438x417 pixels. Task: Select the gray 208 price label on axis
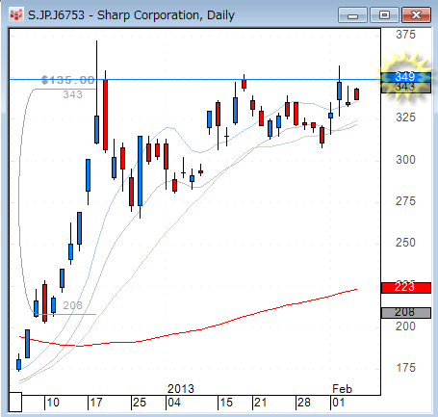pos(405,313)
